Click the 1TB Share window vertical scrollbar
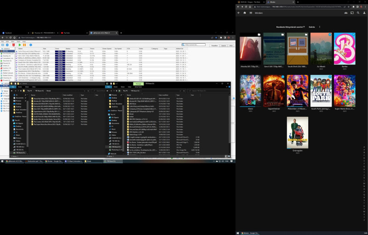Viewport: 368px width, 235px height. click(229, 119)
